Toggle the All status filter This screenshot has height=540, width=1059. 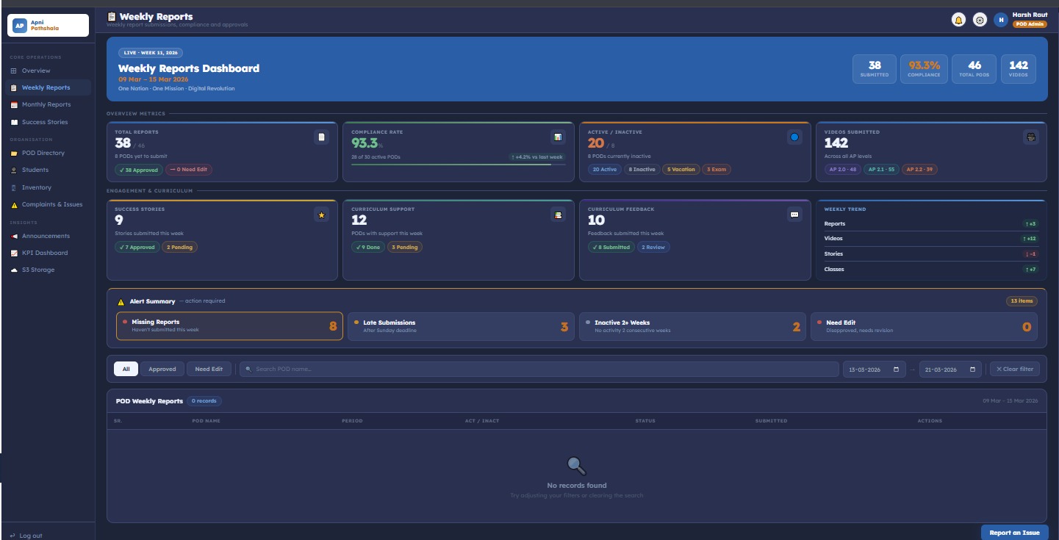[125, 368]
